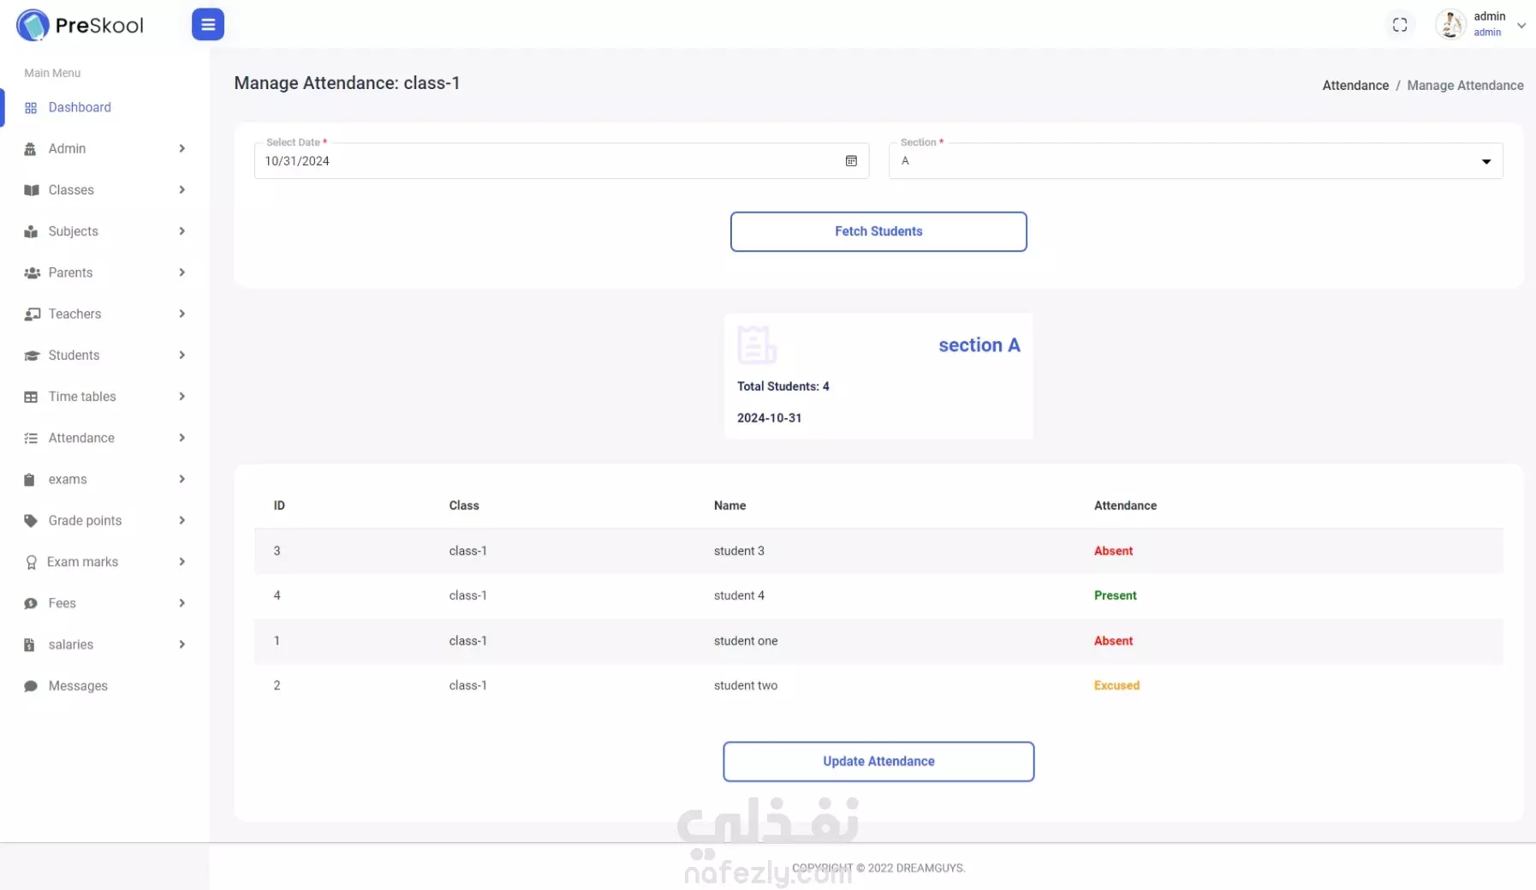Expand the Teachers submenu chevron
The image size is (1536, 890).
[182, 314]
